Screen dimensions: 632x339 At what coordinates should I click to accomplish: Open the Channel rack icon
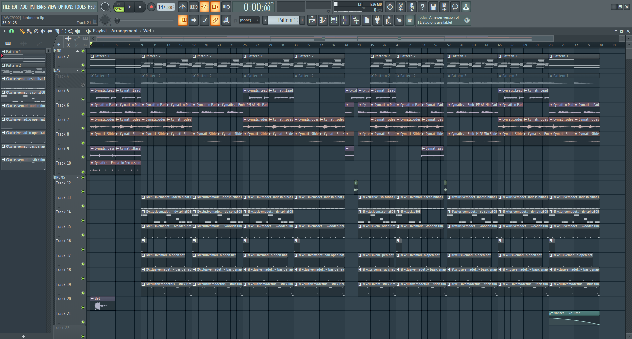point(334,20)
